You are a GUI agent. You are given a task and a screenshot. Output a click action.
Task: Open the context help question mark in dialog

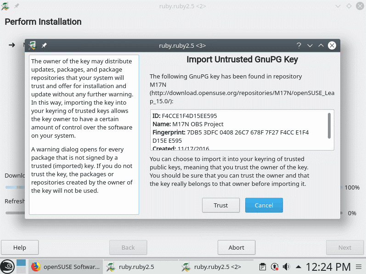(299, 45)
